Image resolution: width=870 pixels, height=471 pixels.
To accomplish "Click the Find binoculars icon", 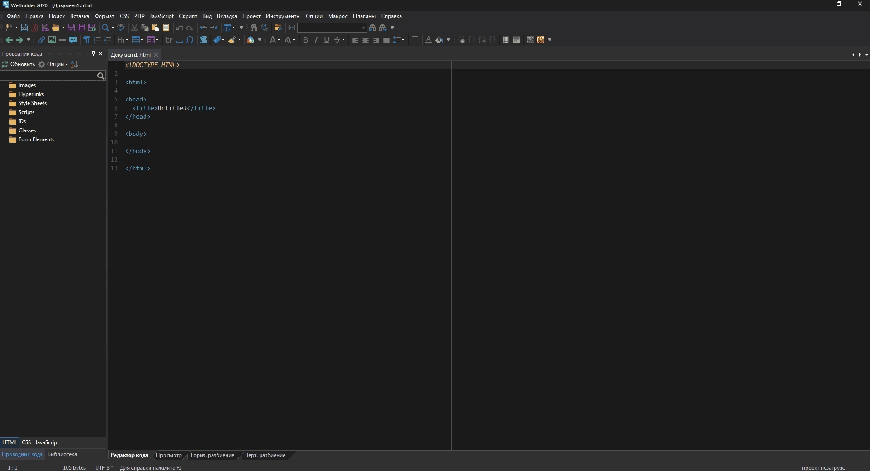I will click(x=254, y=28).
